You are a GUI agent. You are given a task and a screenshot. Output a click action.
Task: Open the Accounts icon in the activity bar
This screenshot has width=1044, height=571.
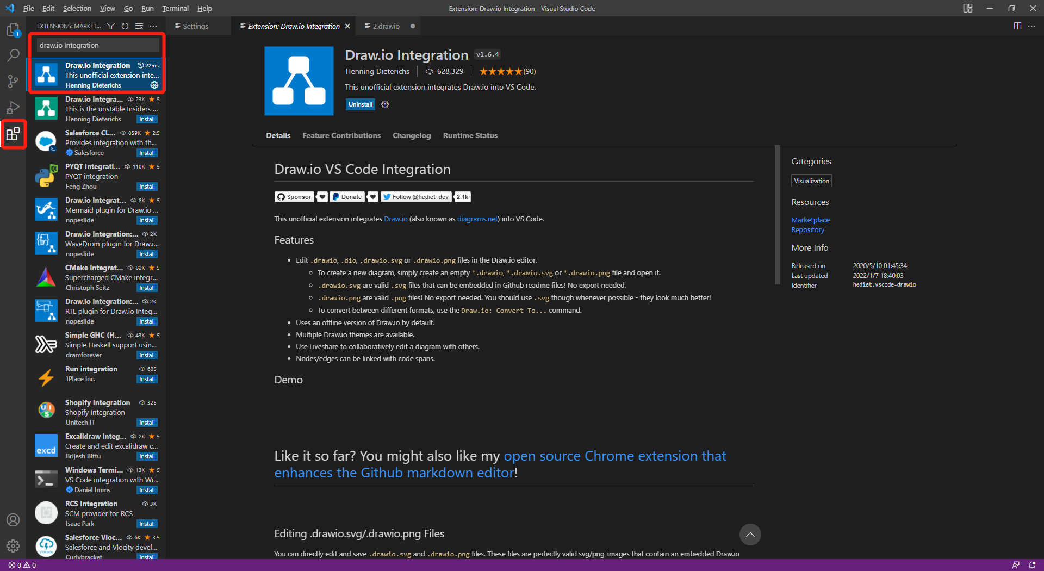13,520
